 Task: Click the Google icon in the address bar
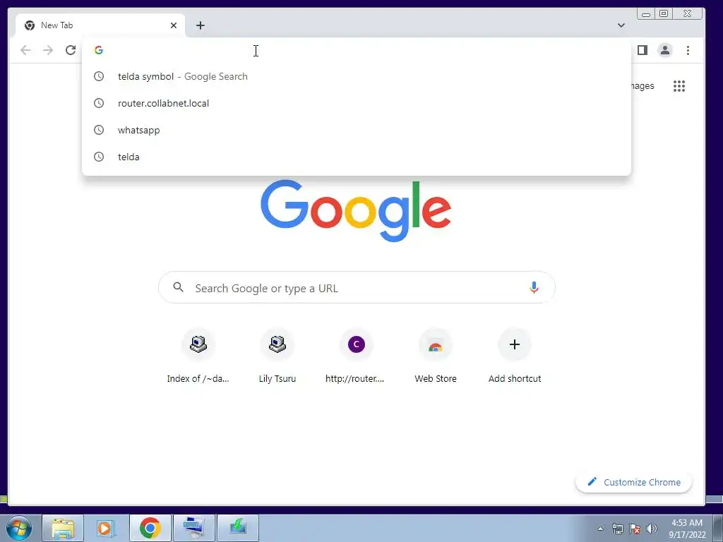[x=99, y=50]
